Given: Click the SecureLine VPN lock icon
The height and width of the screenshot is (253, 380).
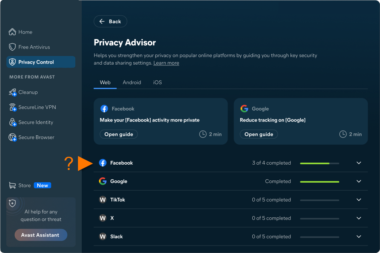Looking at the screenshot, I should point(12,107).
